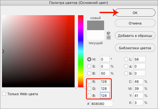Screen dimensions: 158x109
Task: Click the G field showing 128
Action: point(105,88)
